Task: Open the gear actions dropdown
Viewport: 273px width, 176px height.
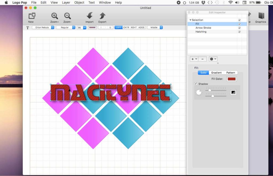Action: (213, 59)
